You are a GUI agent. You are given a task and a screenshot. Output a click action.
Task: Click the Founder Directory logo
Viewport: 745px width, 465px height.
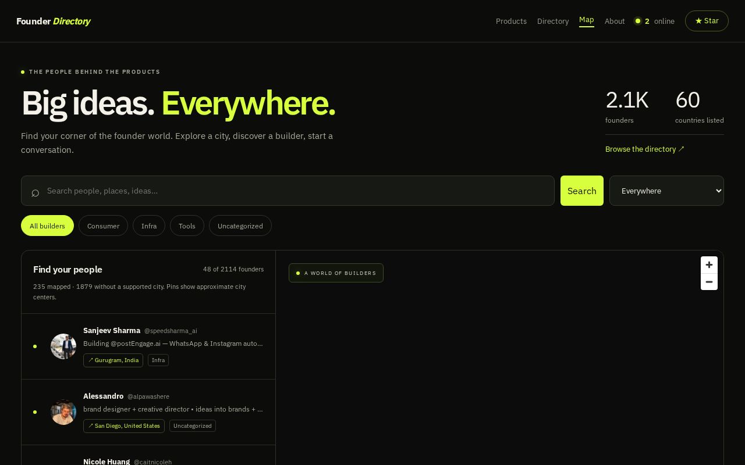(54, 21)
